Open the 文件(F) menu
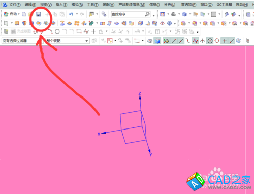 [15, 5]
